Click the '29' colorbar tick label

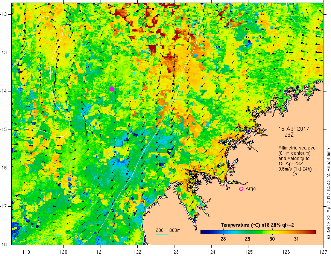coord(247,239)
